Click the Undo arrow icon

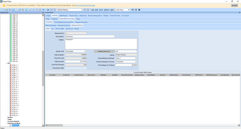click(44, 10)
